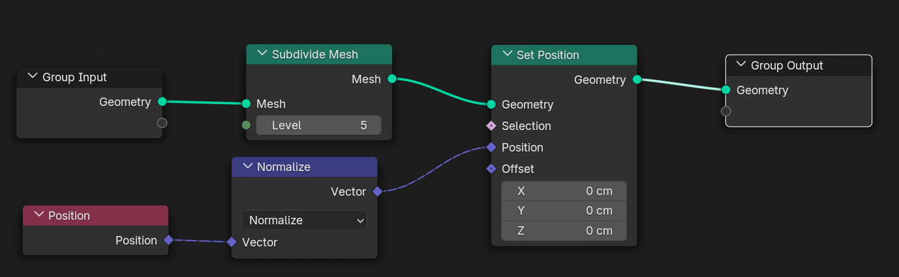
Task: Click the Group Output Geometry input socket
Action: 726,90
